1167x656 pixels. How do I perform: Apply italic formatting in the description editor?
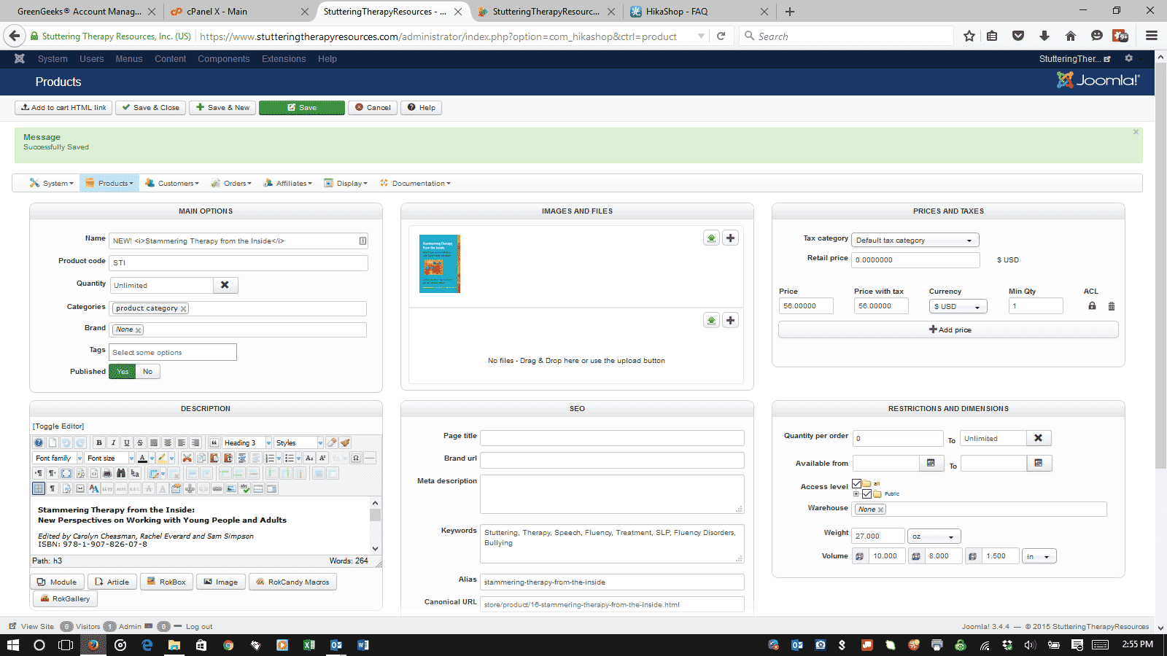(113, 442)
